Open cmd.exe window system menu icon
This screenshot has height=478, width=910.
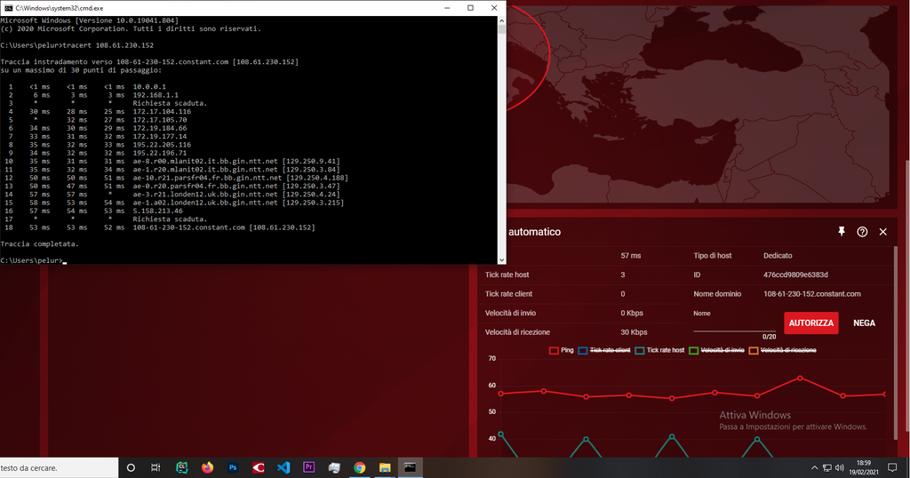(x=7, y=7)
